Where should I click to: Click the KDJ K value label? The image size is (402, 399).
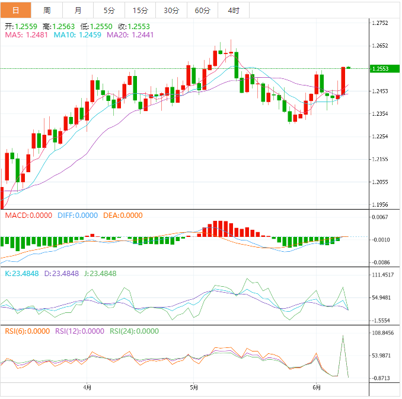pyautogui.click(x=21, y=274)
